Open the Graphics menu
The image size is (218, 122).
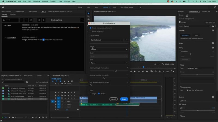(x=53, y=1)
